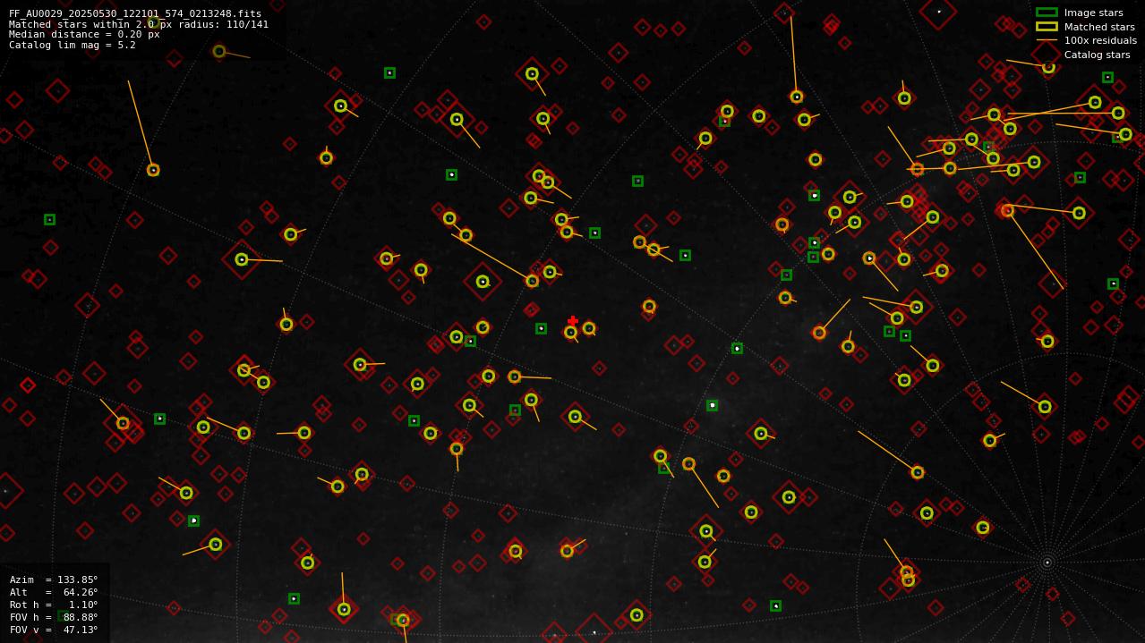The width and height of the screenshot is (1145, 643).
Task: Click the green Image stars legend square
Action: pos(1047,13)
